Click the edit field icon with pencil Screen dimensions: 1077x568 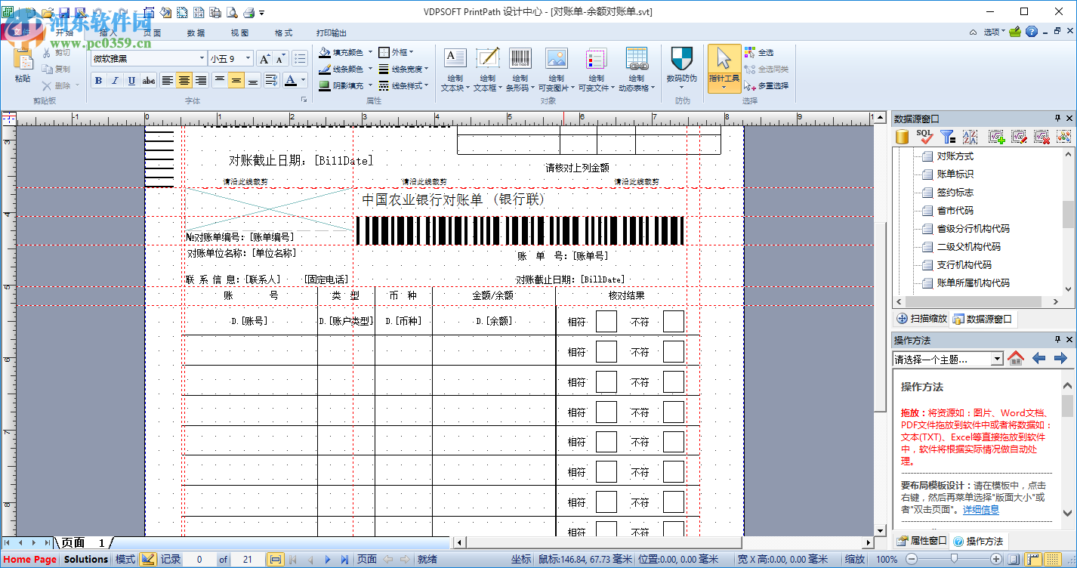[x=1019, y=137]
